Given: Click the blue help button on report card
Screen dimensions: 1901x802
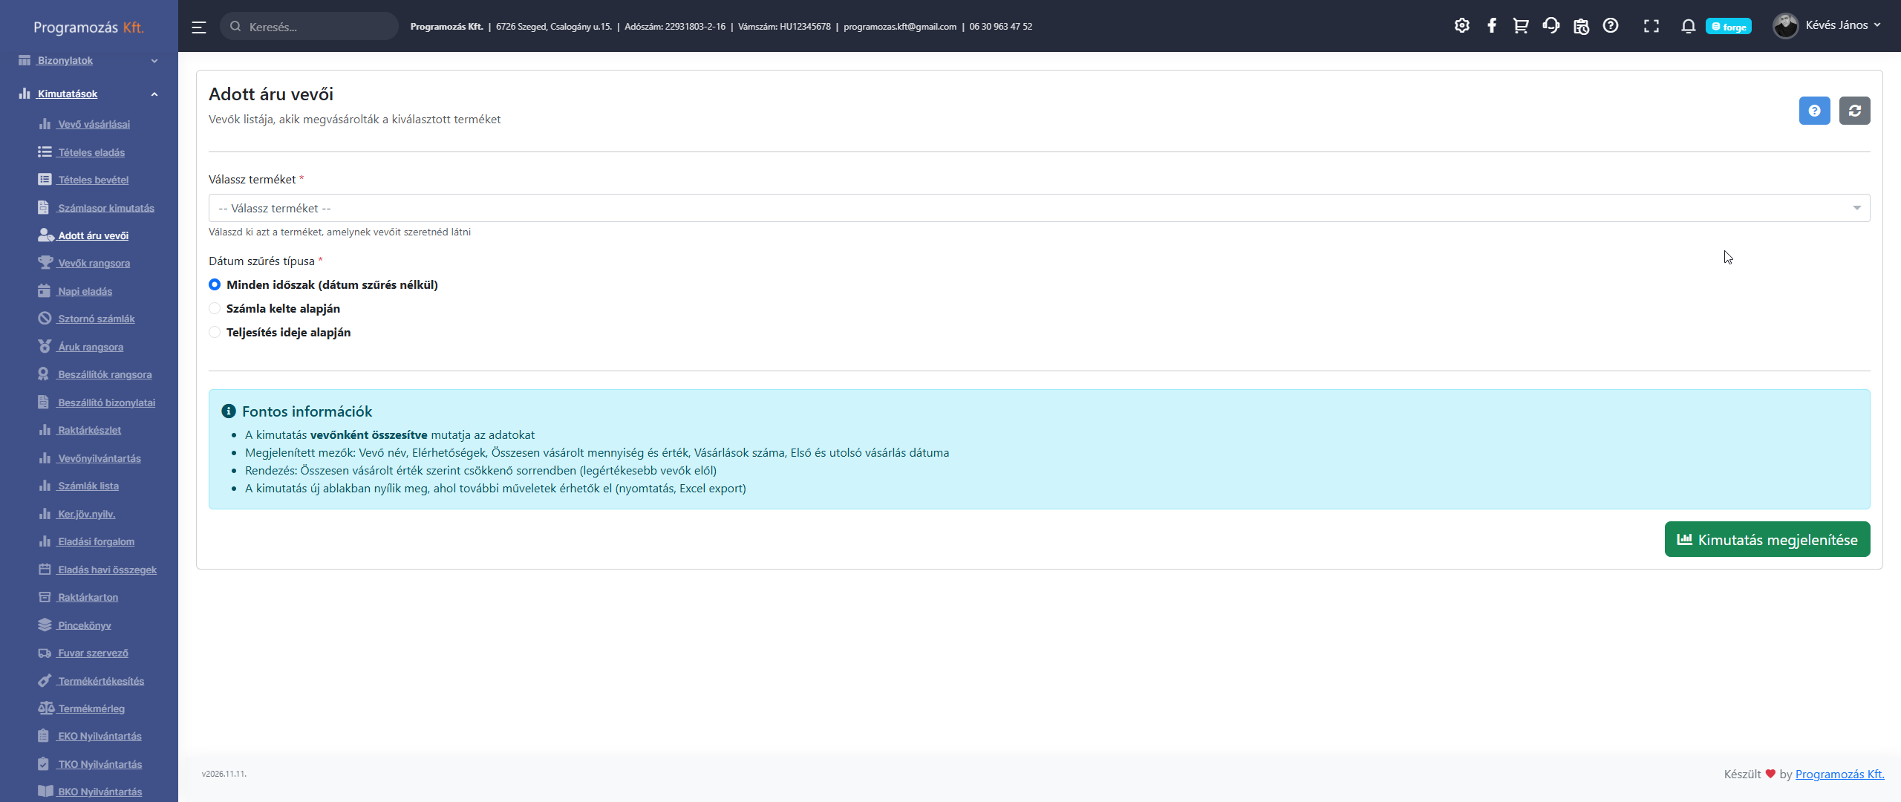Looking at the screenshot, I should pos(1814,111).
